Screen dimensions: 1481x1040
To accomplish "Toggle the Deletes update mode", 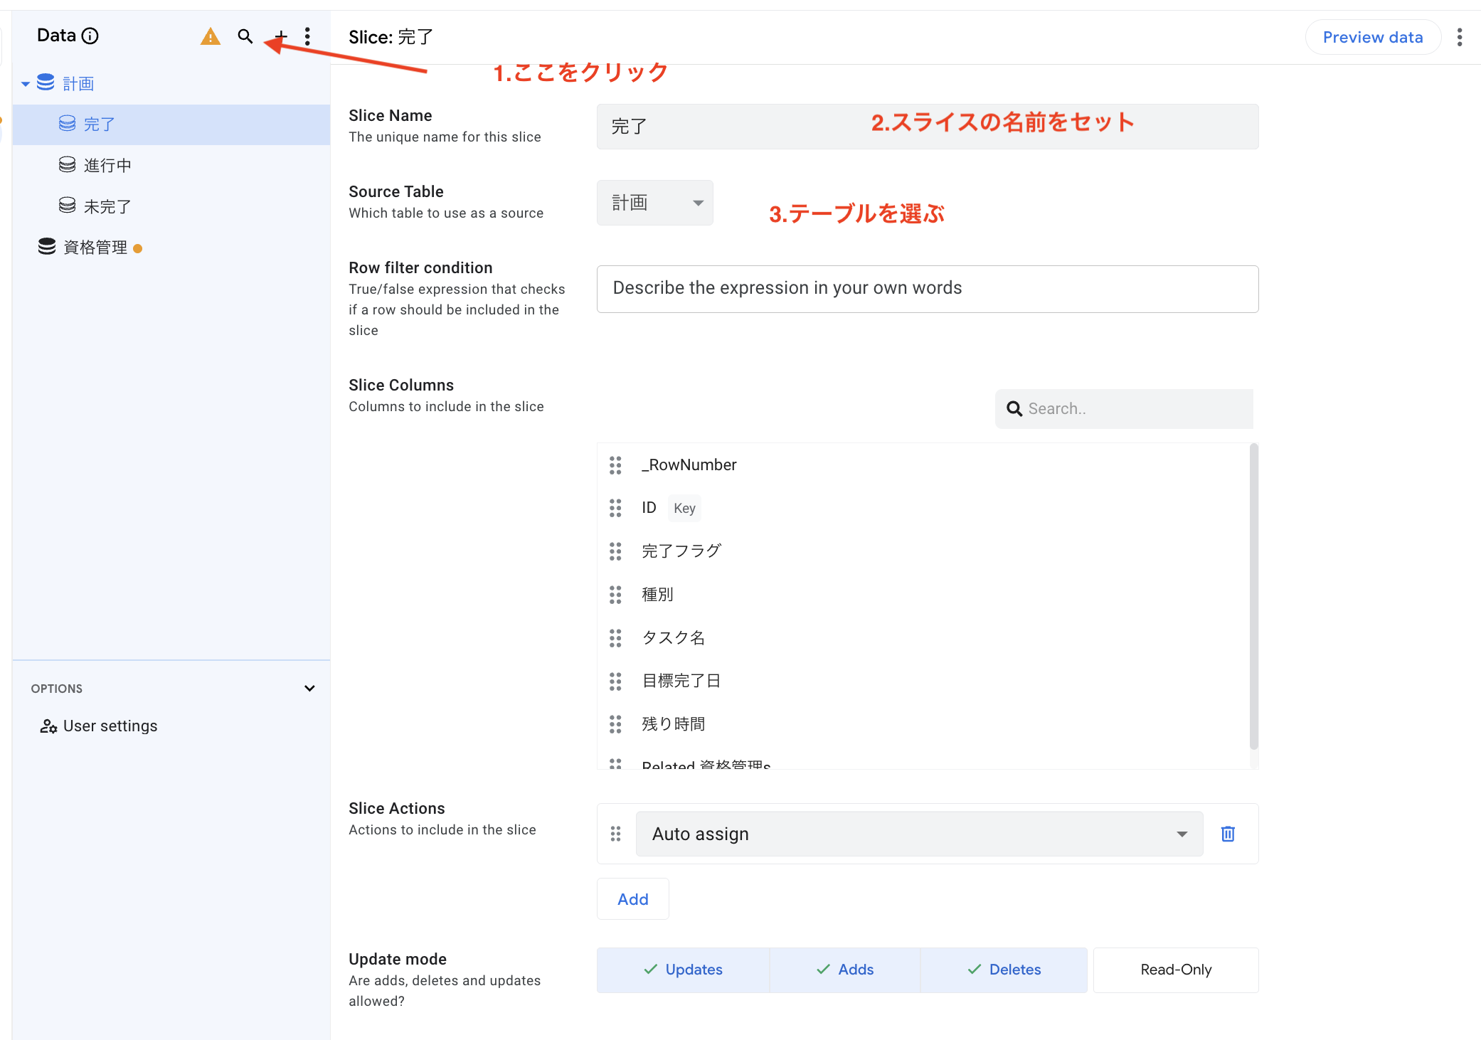I will coord(1004,970).
